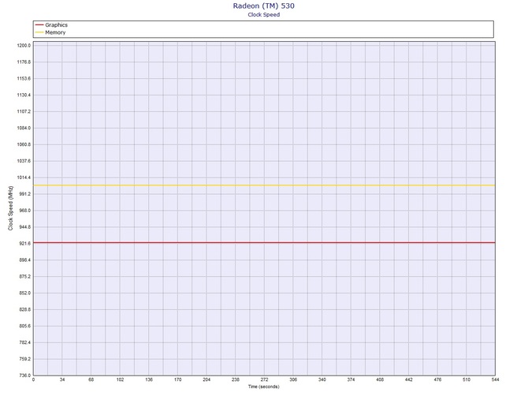528x396 pixels.
Task: Click the red Graphics clock line
Action: pyautogui.click(x=264, y=243)
